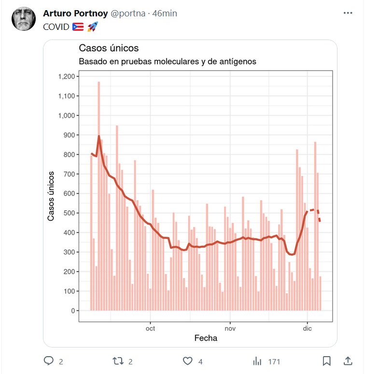Click the rocket emoji in the tweet

pos(93,27)
